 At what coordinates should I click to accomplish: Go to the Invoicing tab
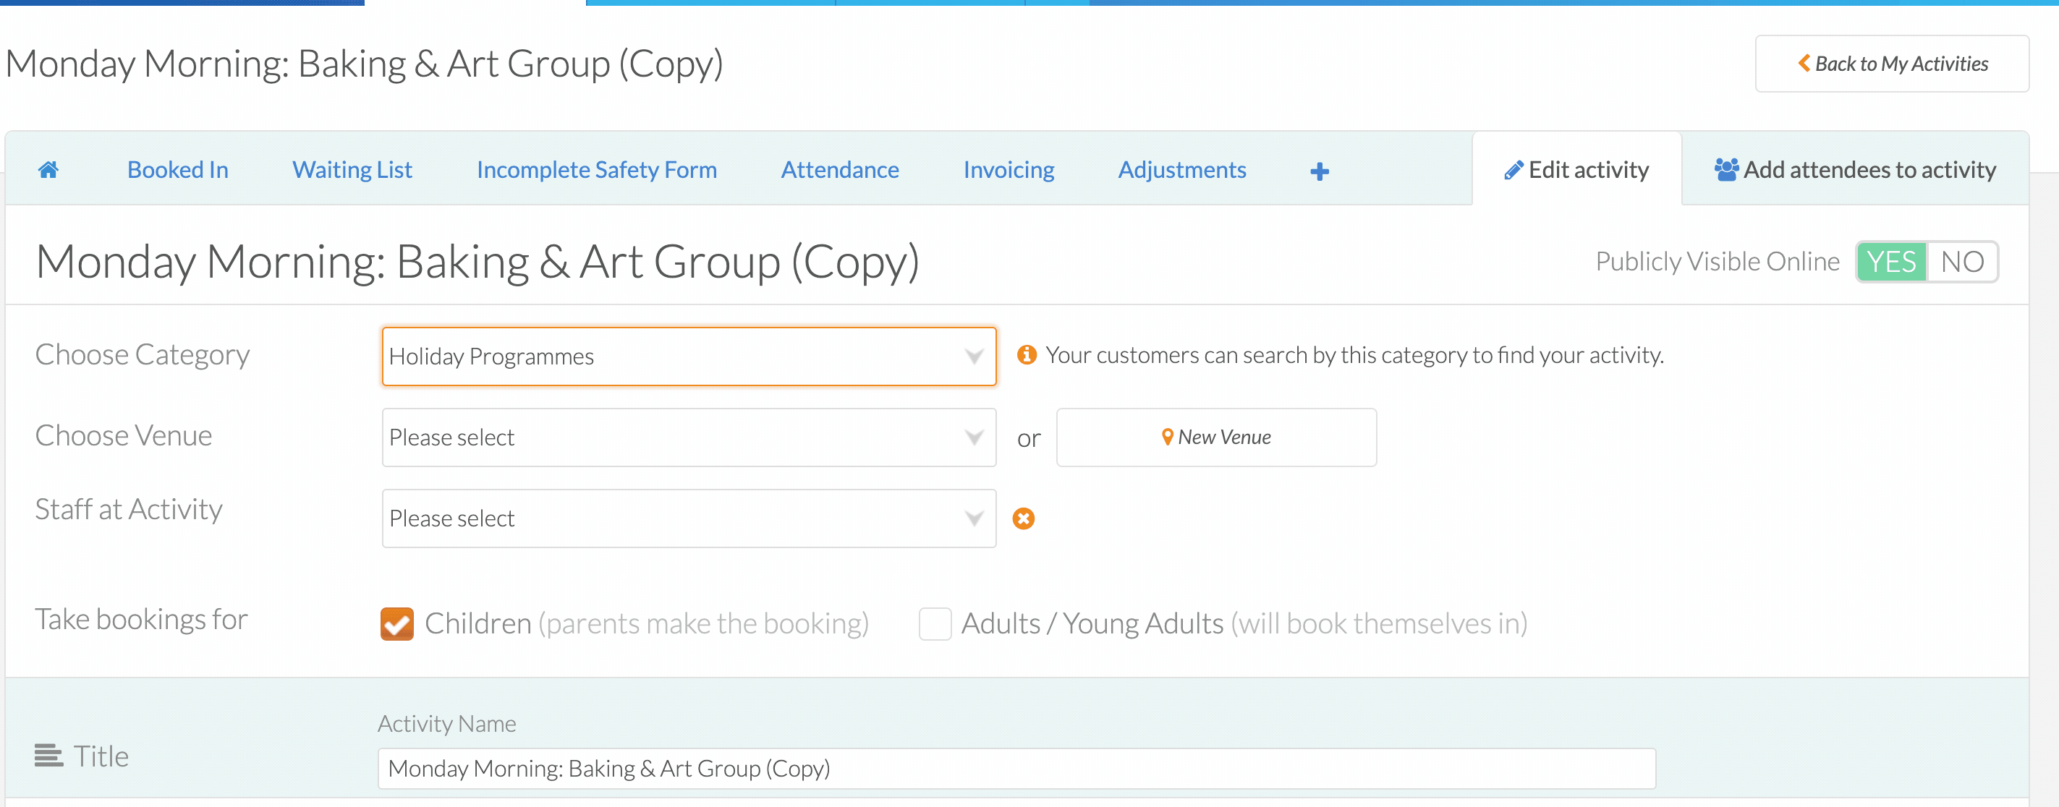click(1008, 169)
